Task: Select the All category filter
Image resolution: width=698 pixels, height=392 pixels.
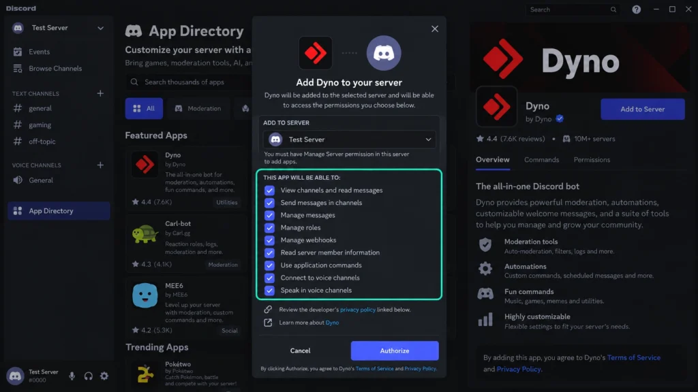Action: [144, 108]
